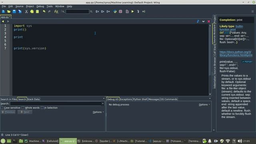Go back in editor history with the yellow arrow
The width and height of the screenshot is (256, 144).
coord(3,21)
